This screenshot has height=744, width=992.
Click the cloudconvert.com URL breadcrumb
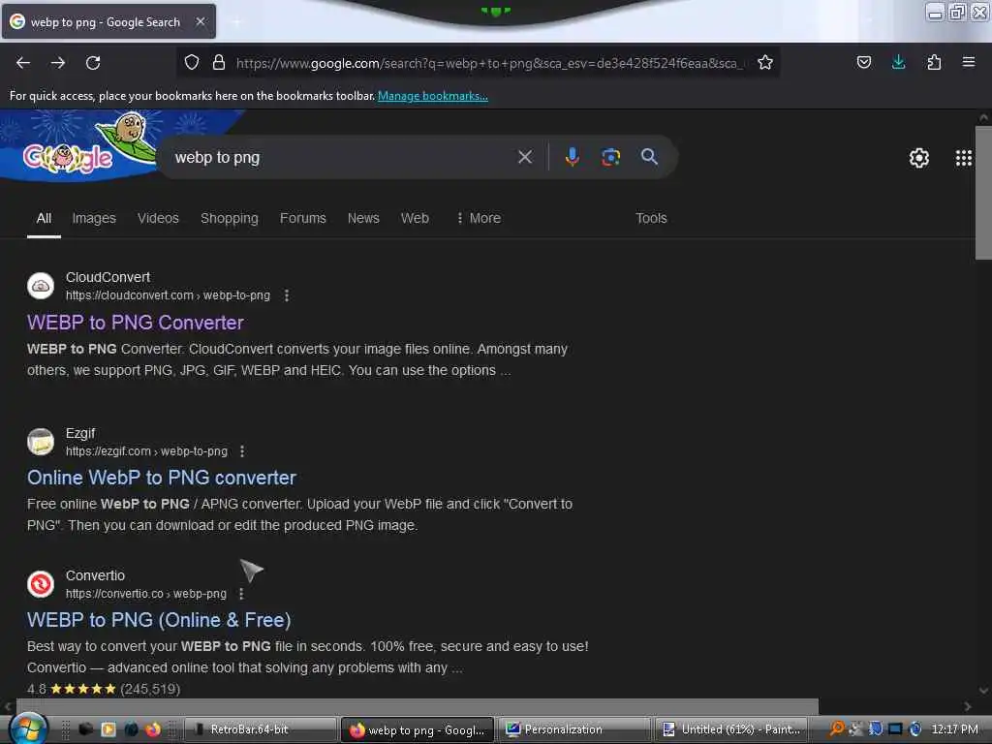pyautogui.click(x=168, y=295)
